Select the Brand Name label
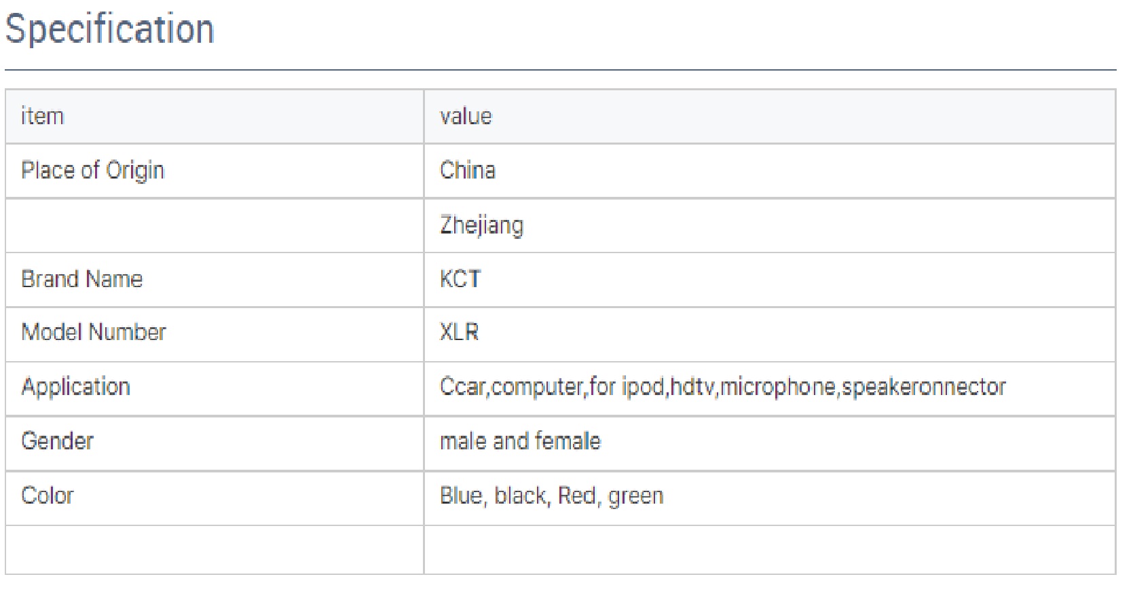Screen dimensions: 1133x598 point(82,279)
